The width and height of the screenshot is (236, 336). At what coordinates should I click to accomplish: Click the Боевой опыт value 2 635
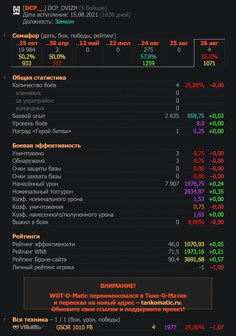tap(172, 116)
